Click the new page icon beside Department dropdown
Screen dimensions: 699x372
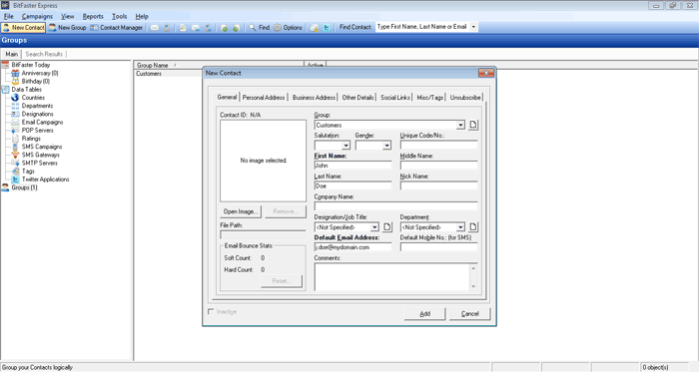coord(473,227)
